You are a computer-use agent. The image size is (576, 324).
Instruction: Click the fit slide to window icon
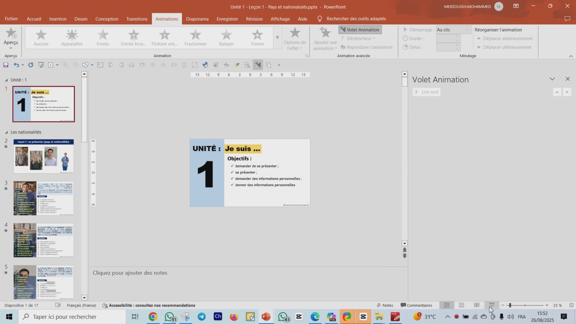[571, 305]
